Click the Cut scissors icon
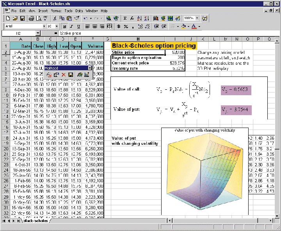281x231 pixels. click(x=55, y=18)
